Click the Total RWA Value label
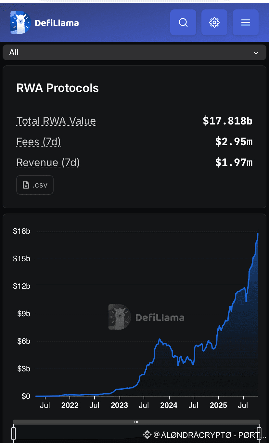Screen dimensions: 269x443 pyautogui.click(x=56, y=121)
